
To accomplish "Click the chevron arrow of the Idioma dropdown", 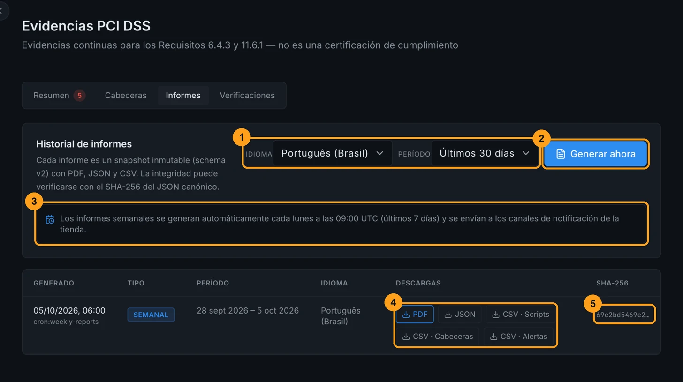I will pyautogui.click(x=380, y=153).
